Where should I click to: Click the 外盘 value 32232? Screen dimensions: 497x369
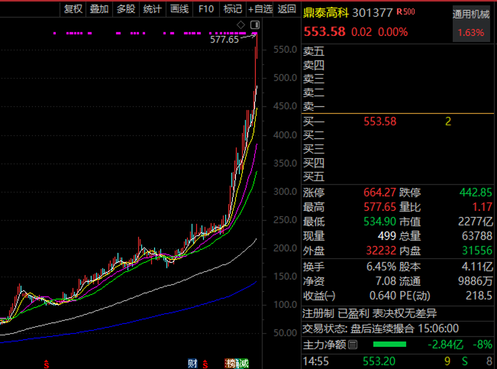(x=381, y=250)
